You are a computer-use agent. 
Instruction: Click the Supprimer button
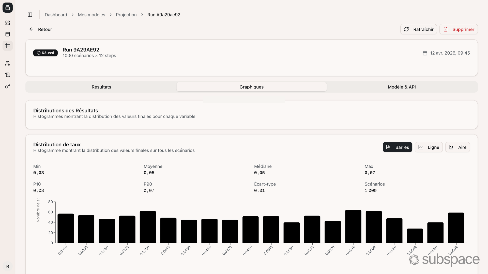click(x=459, y=29)
